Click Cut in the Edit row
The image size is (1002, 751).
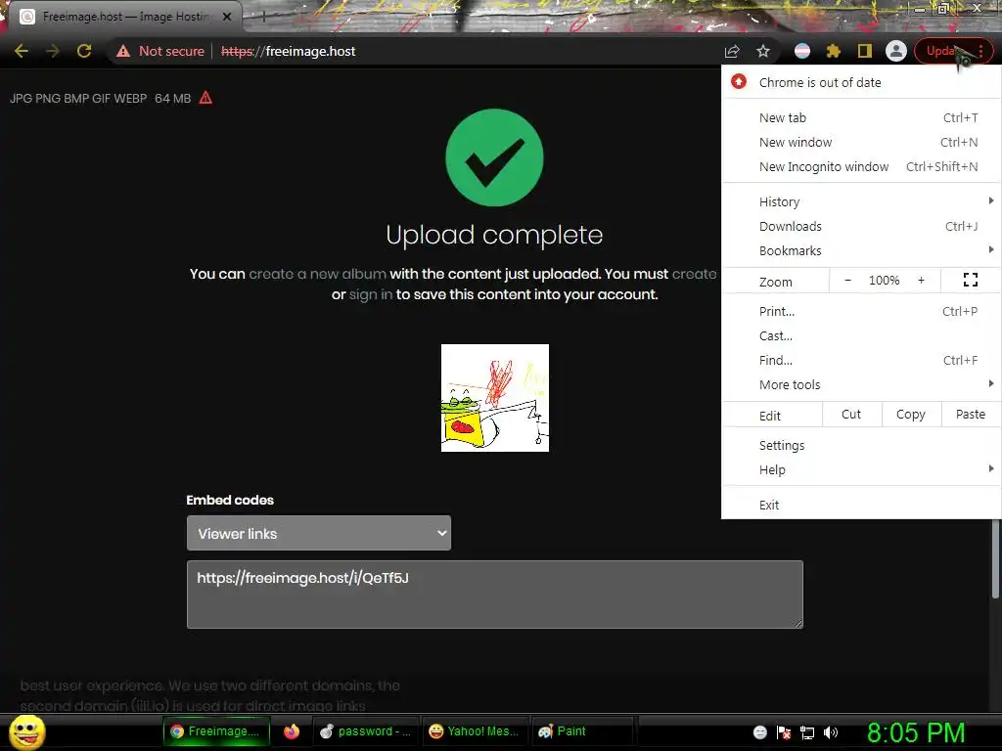point(851,415)
